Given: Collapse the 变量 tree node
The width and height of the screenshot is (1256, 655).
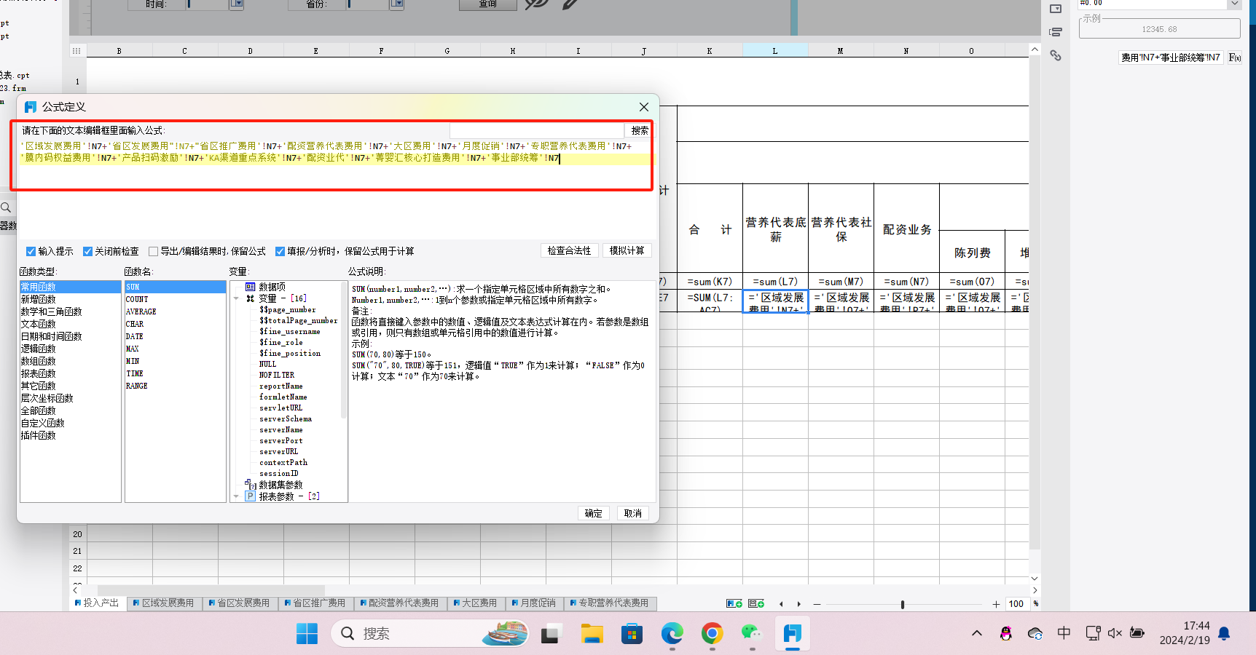Looking at the screenshot, I should (x=237, y=298).
